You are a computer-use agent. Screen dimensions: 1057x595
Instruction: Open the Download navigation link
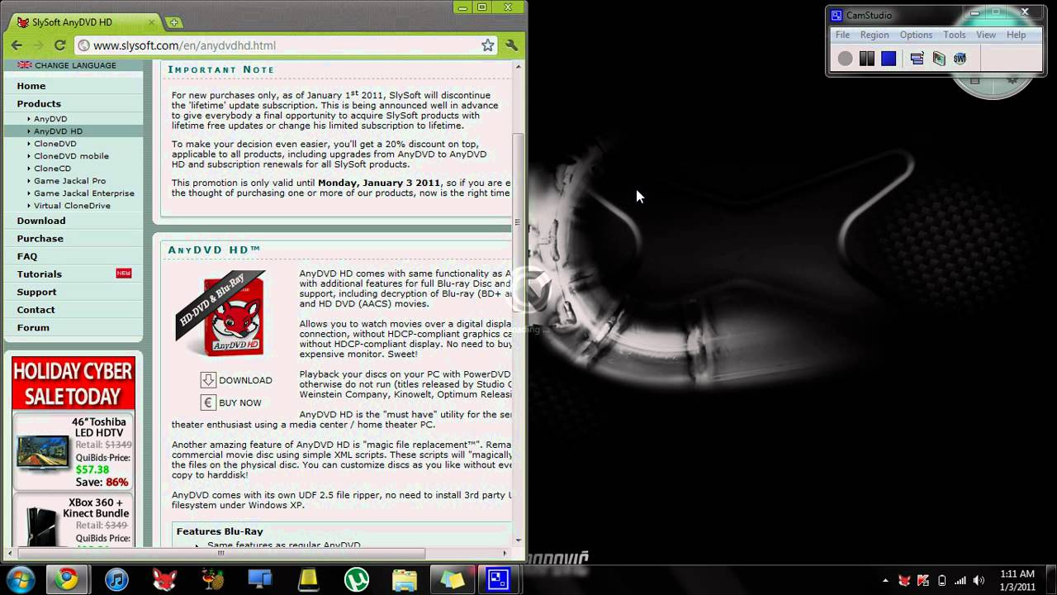(x=41, y=221)
